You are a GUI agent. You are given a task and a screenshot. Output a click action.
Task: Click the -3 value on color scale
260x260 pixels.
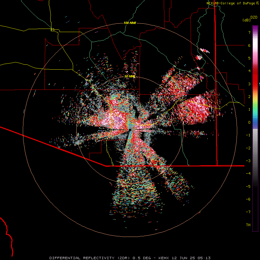tap(248, 161)
